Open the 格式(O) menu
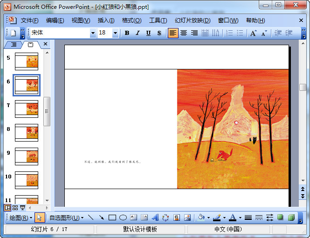 (131, 20)
